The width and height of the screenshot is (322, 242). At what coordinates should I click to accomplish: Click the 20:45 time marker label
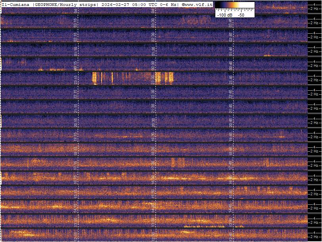tap(231, 121)
